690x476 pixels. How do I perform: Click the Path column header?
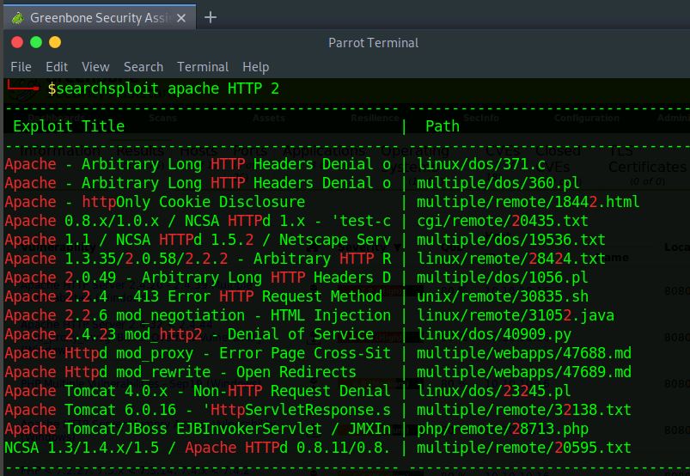coord(443,126)
